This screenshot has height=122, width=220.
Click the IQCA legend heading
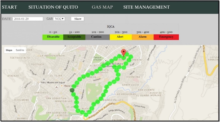click(x=111, y=26)
